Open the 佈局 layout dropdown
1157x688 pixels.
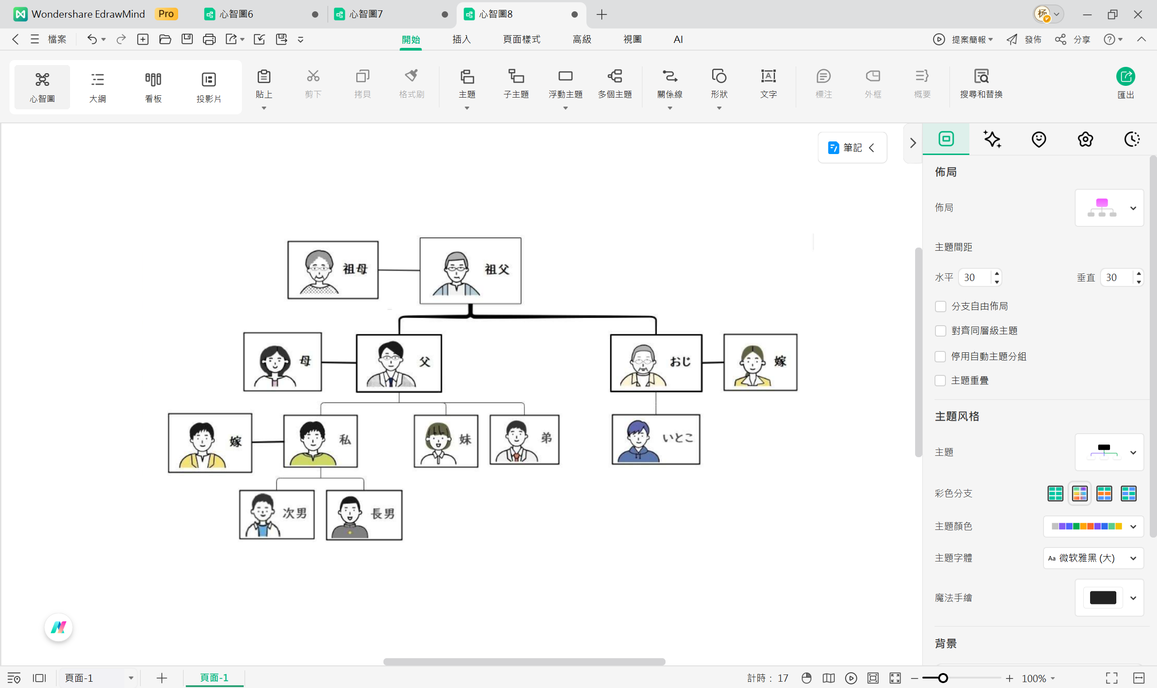click(x=1109, y=208)
